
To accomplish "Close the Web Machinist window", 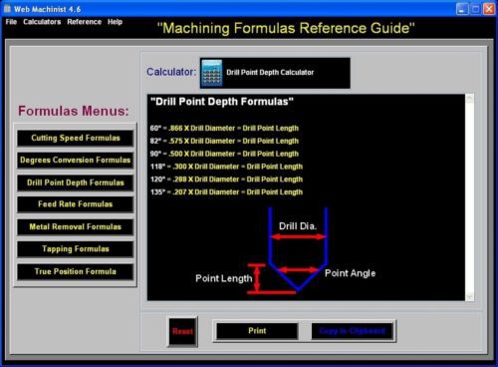I will 489,9.
